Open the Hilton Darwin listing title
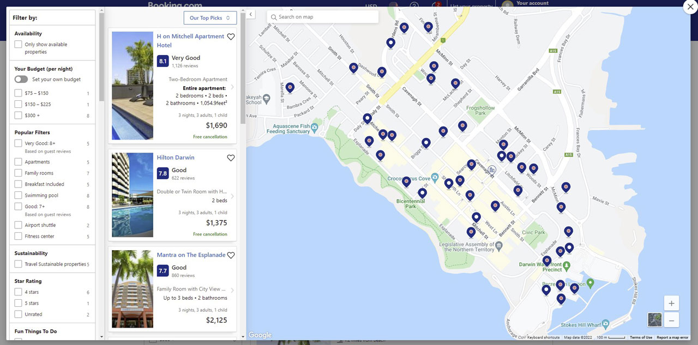Image resolution: width=698 pixels, height=345 pixels. 176,158
